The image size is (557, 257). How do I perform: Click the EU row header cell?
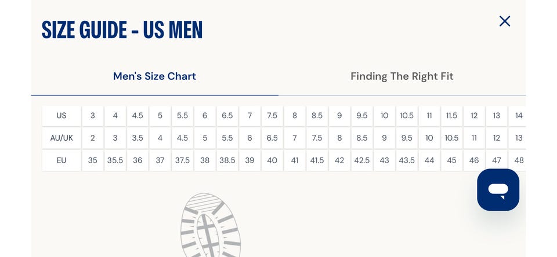pos(62,160)
